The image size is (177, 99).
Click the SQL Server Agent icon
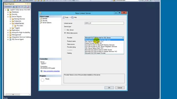pyautogui.click(x=10, y=39)
